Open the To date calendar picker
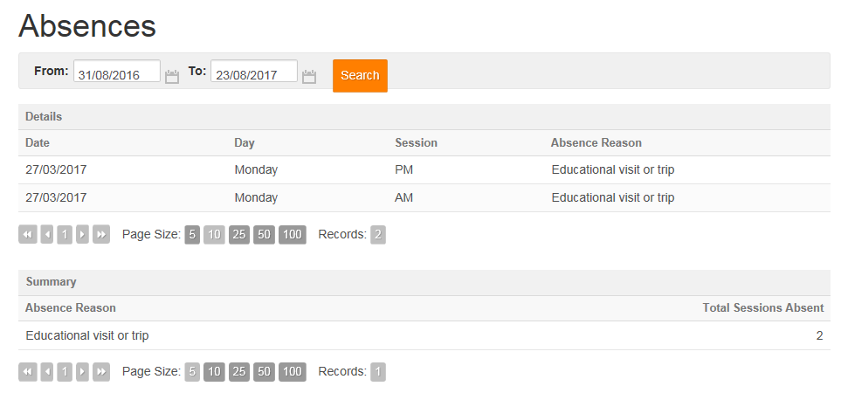 point(309,77)
